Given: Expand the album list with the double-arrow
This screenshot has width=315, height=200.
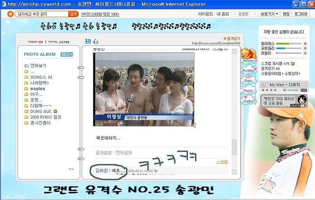Looking at the screenshot, I should tap(71, 169).
